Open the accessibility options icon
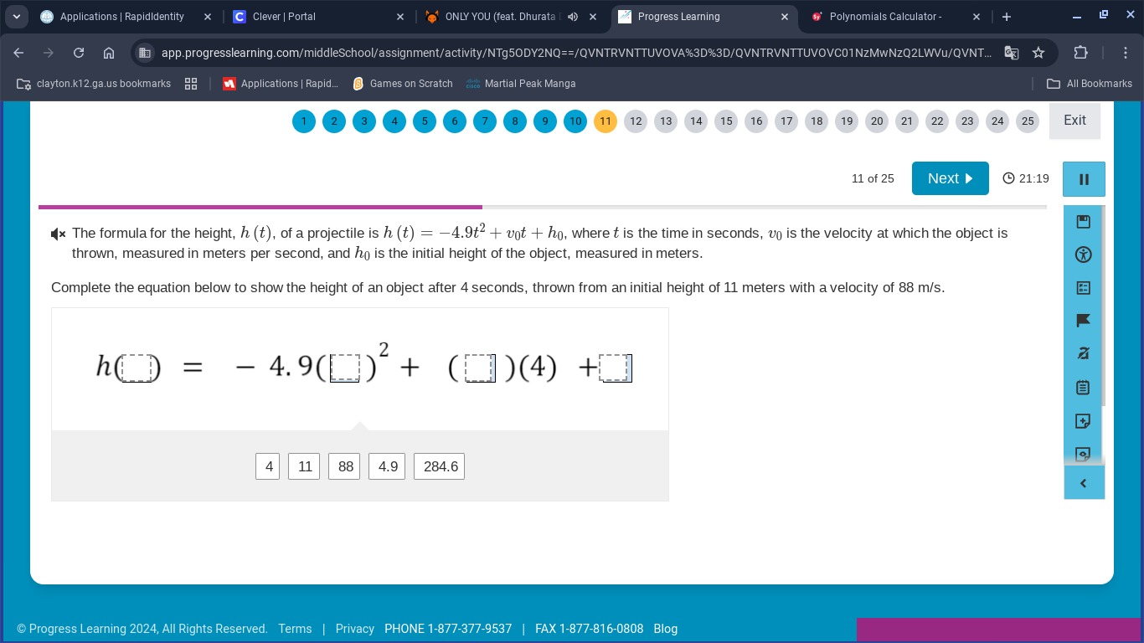 [x=1083, y=255]
